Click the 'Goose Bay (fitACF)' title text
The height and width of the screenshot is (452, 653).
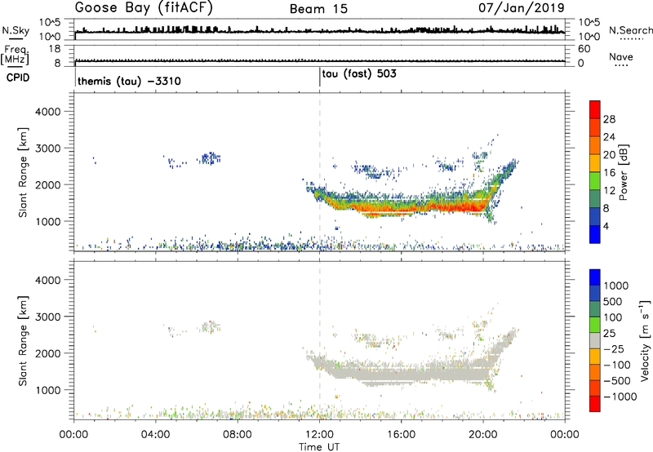coord(144,8)
